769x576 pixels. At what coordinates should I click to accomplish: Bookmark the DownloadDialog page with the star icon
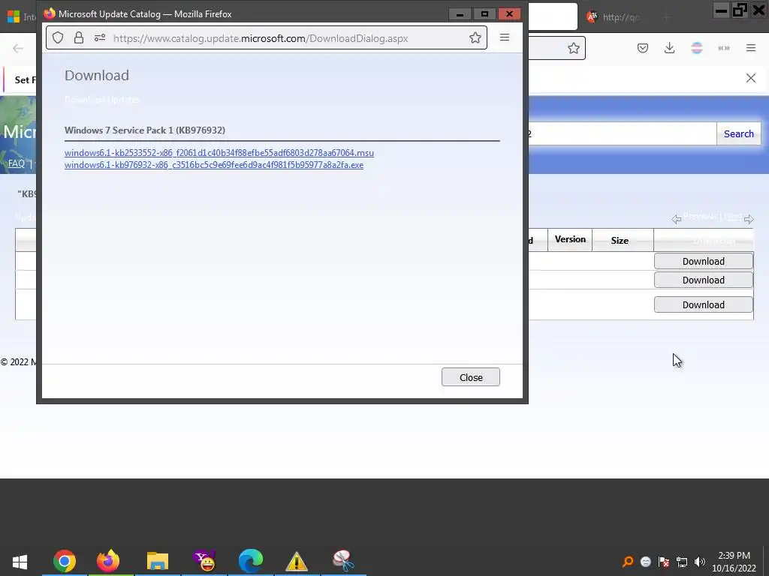(x=475, y=37)
